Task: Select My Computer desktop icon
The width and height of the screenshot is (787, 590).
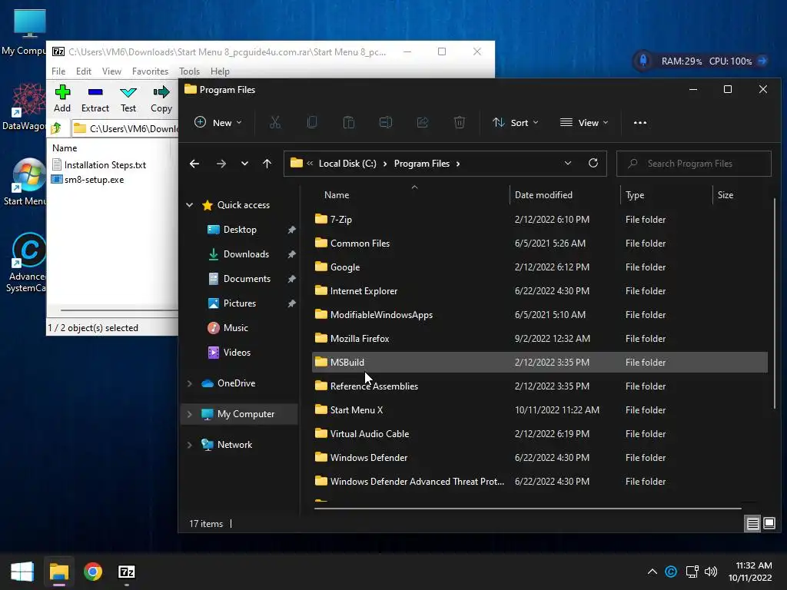Action: click(24, 32)
